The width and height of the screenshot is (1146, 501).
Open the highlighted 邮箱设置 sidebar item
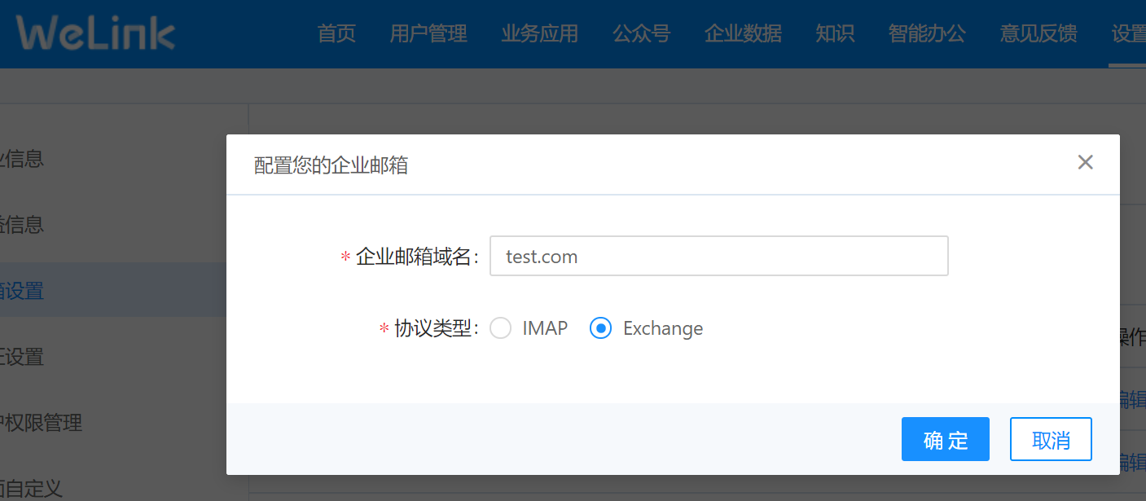click(x=23, y=290)
